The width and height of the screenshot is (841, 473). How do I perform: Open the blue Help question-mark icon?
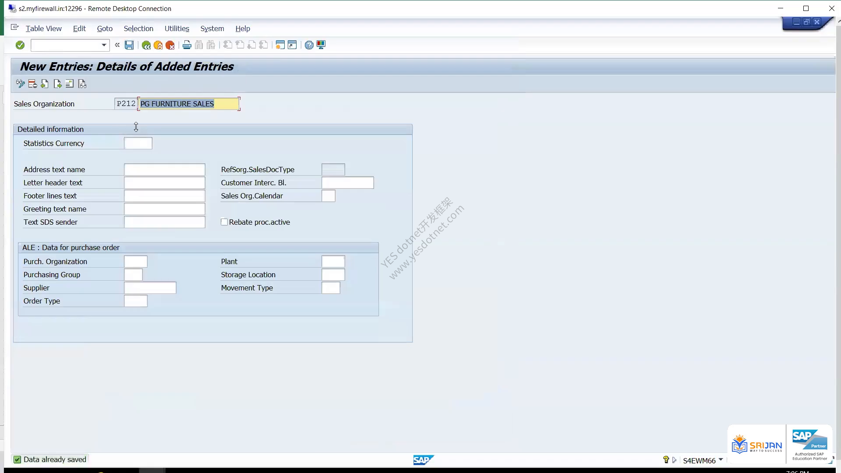pos(309,45)
